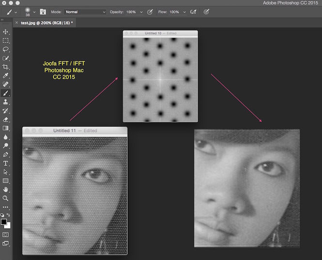The width and height of the screenshot is (322, 260).
Task: Select the Dodge tool
Action: coord(5,145)
